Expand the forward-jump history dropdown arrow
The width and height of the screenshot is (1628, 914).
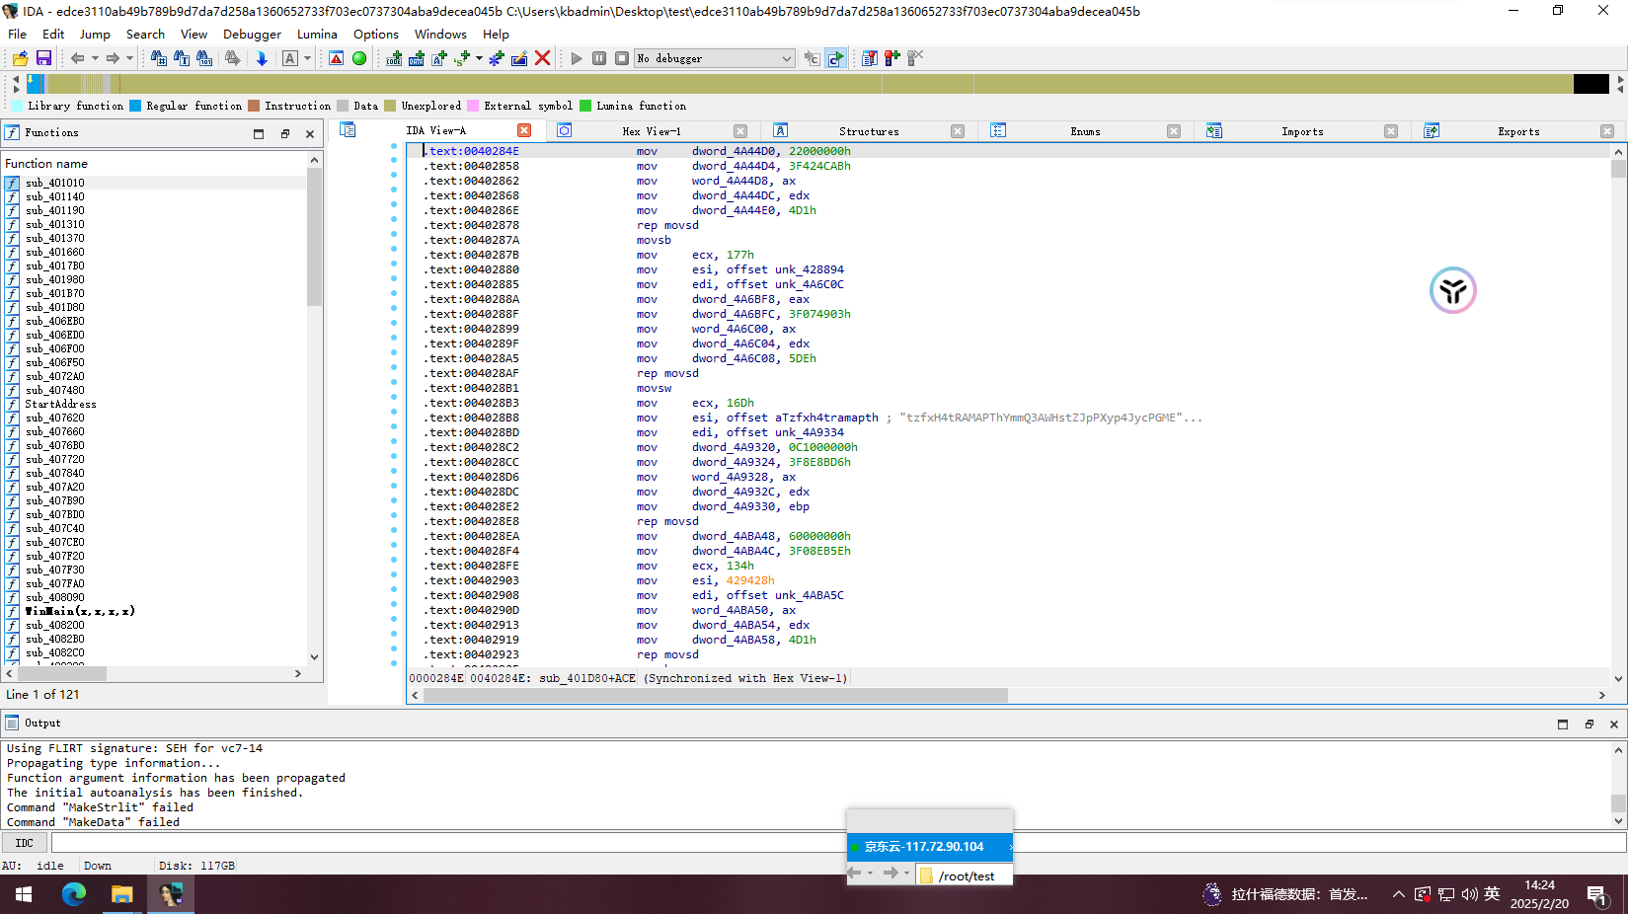coord(129,58)
